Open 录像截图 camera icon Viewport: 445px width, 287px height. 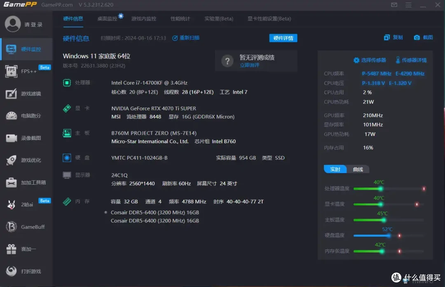point(12,138)
